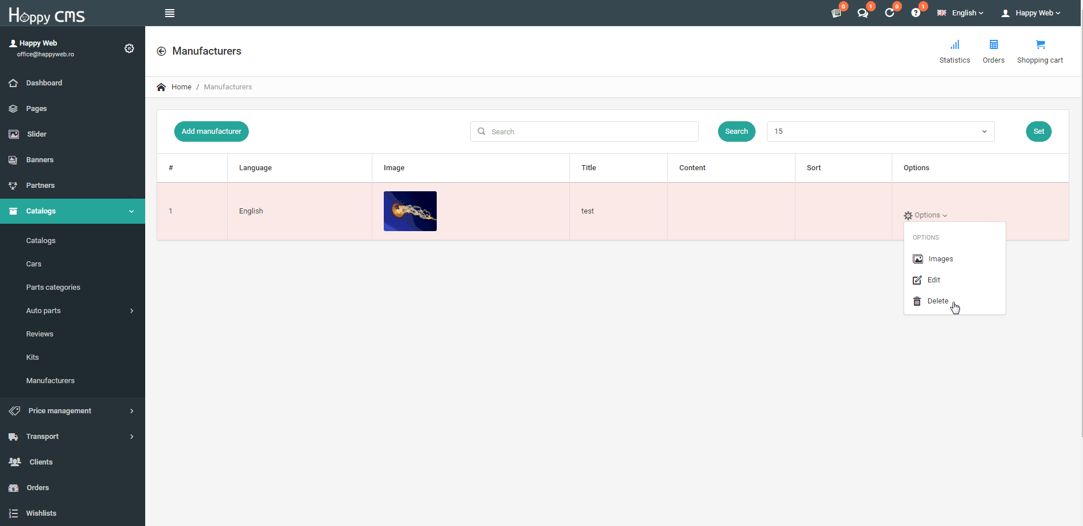This screenshot has width=1083, height=526.
Task: Click row number 1 link in table
Action: coord(170,211)
